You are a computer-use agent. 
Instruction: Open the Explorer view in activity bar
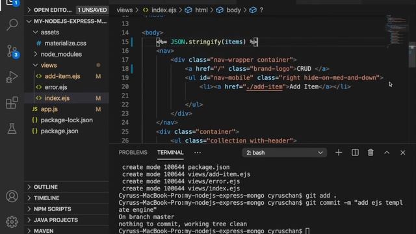(x=12, y=3)
